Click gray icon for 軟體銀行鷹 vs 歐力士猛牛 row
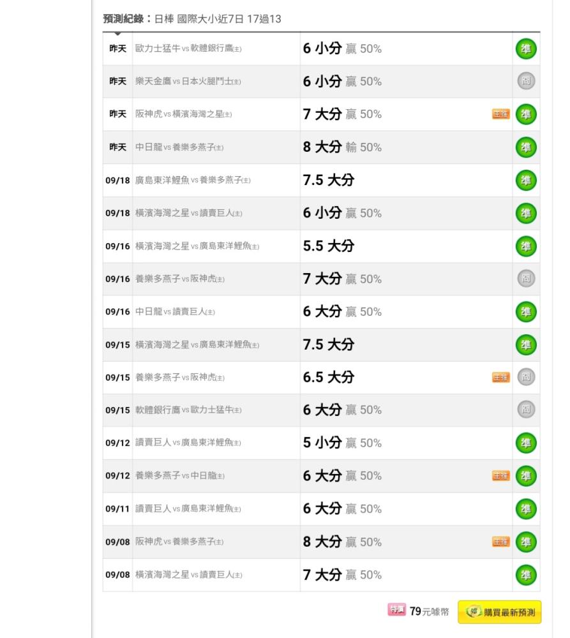Viewport: 570px width, 638px height. pyautogui.click(x=526, y=410)
